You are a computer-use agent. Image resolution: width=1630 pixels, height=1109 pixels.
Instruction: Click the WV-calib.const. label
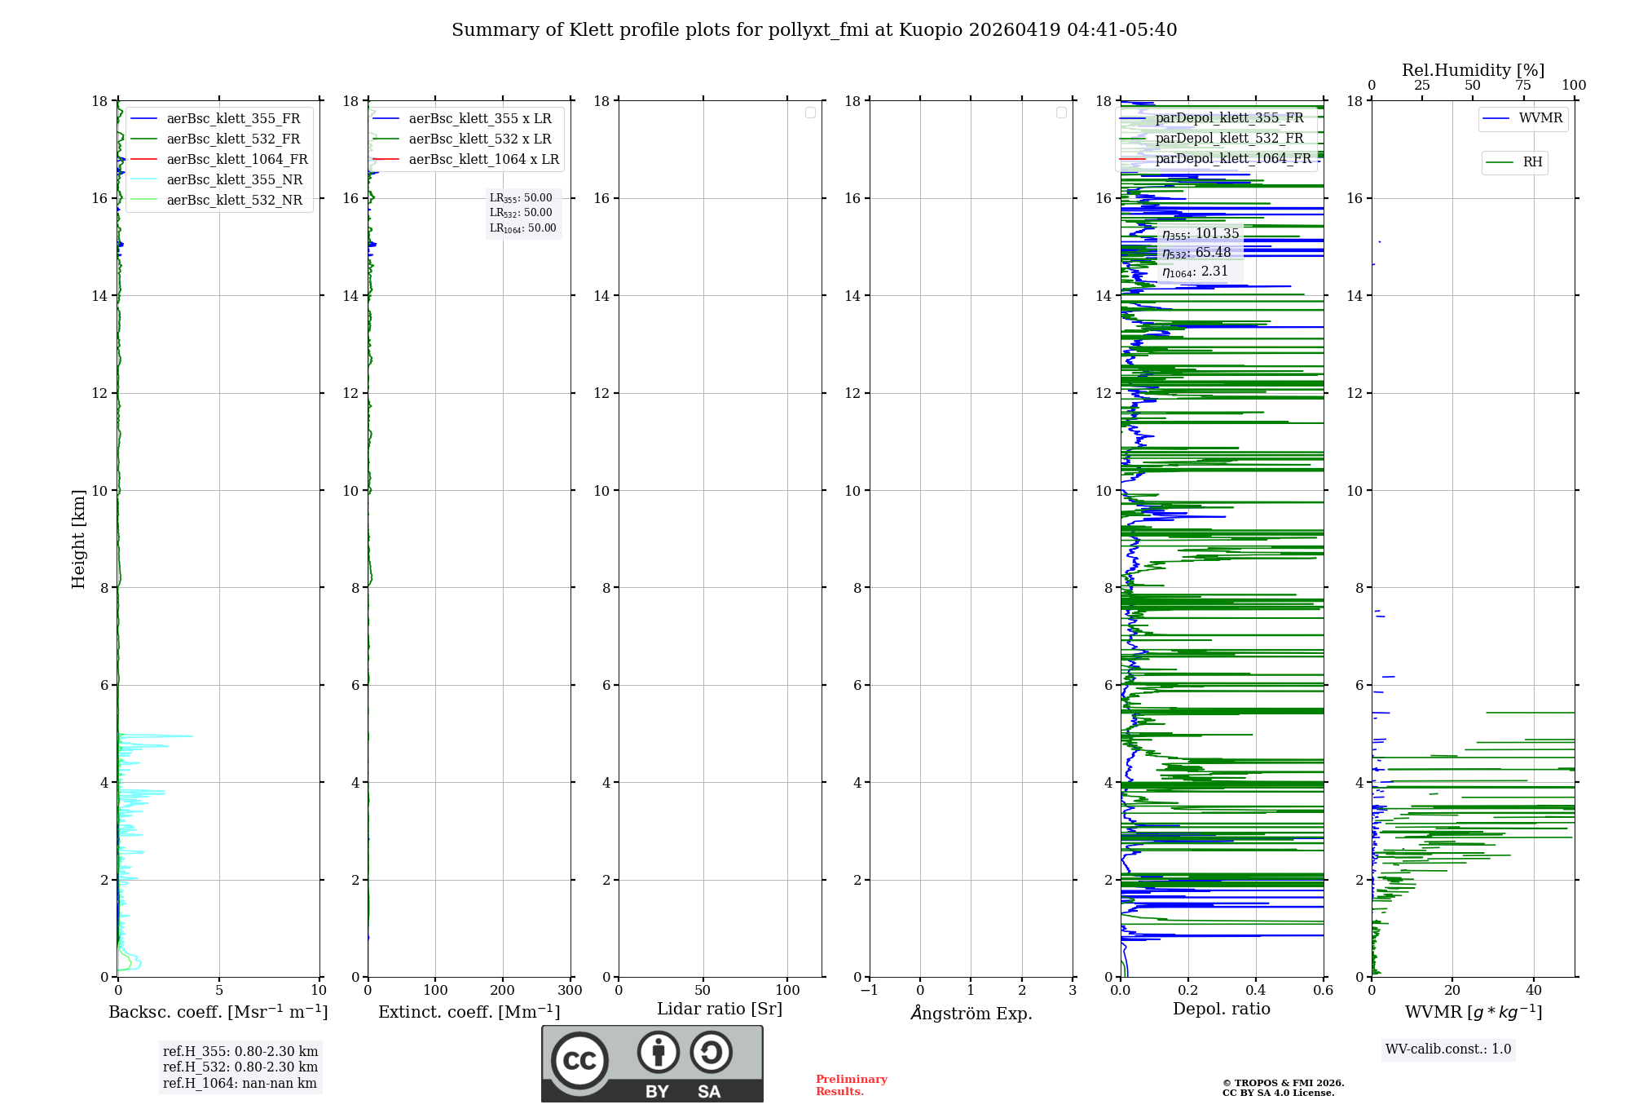[x=1448, y=1049]
